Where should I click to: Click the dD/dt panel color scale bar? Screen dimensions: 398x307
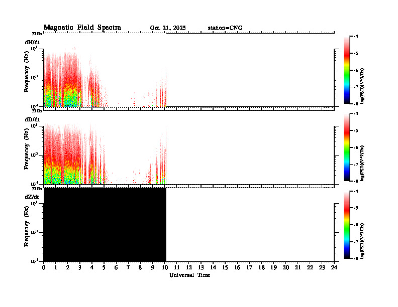[347, 147]
